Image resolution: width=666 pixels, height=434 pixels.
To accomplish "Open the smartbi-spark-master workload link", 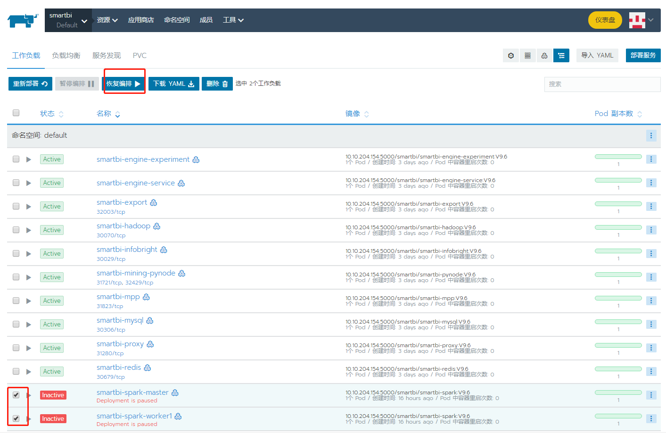I will 132,392.
